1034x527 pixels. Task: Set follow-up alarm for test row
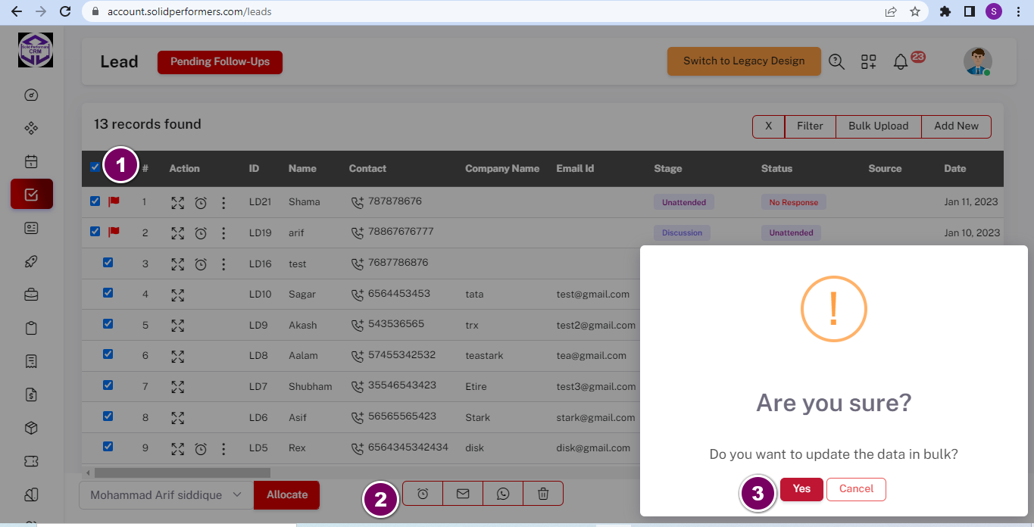click(x=201, y=263)
